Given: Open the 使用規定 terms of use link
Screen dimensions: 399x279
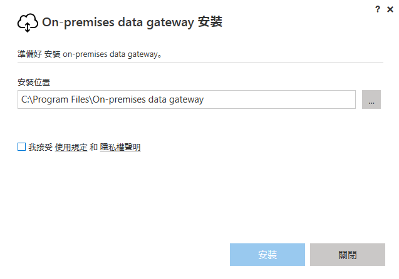Looking at the screenshot, I should pyautogui.click(x=71, y=148).
